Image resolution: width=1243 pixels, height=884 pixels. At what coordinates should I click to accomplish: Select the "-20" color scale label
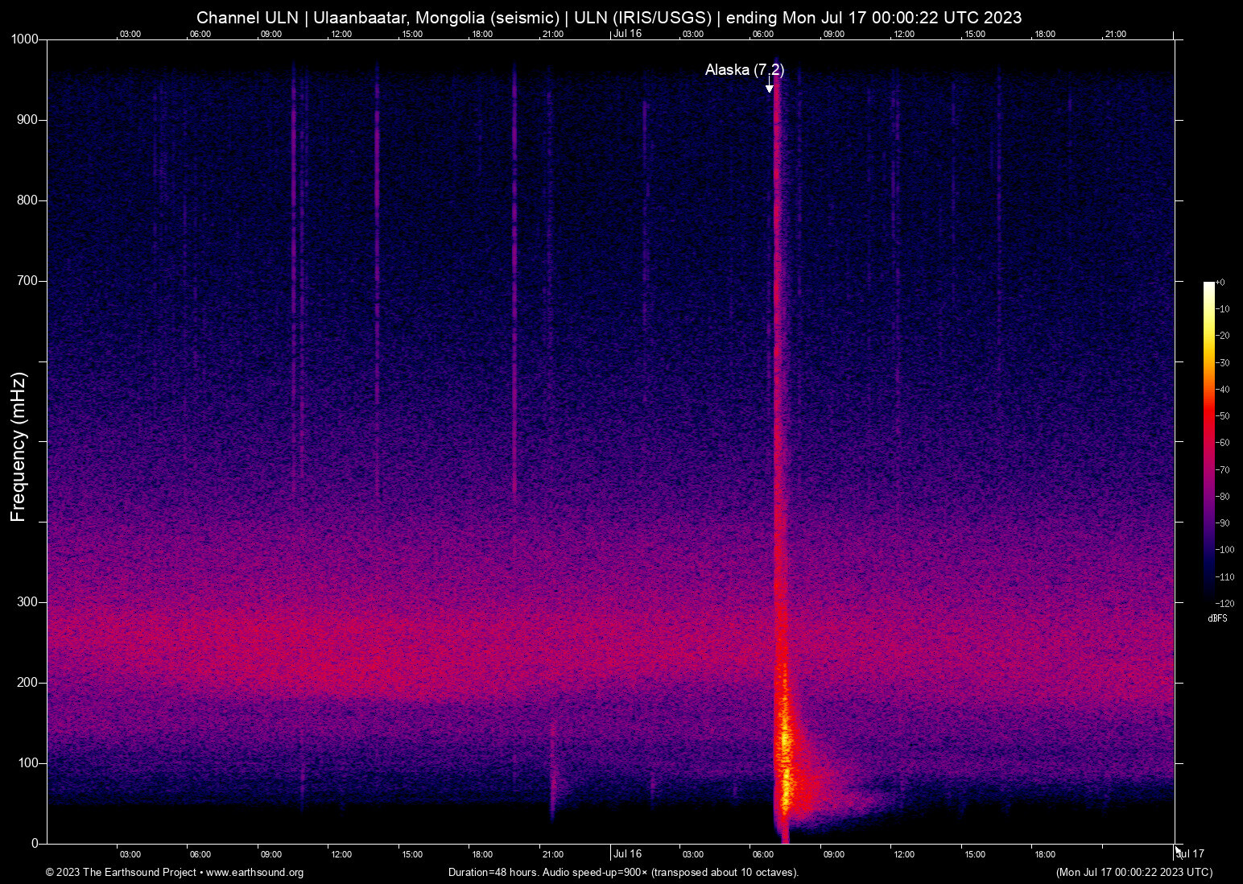(1223, 336)
